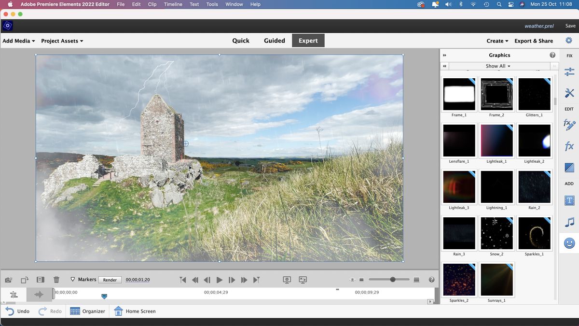Click the full screen monitor icon
This screenshot has height=326, width=579.
click(303, 280)
